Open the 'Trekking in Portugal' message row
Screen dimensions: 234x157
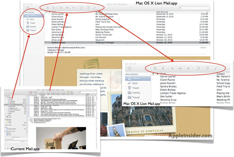point(127,43)
